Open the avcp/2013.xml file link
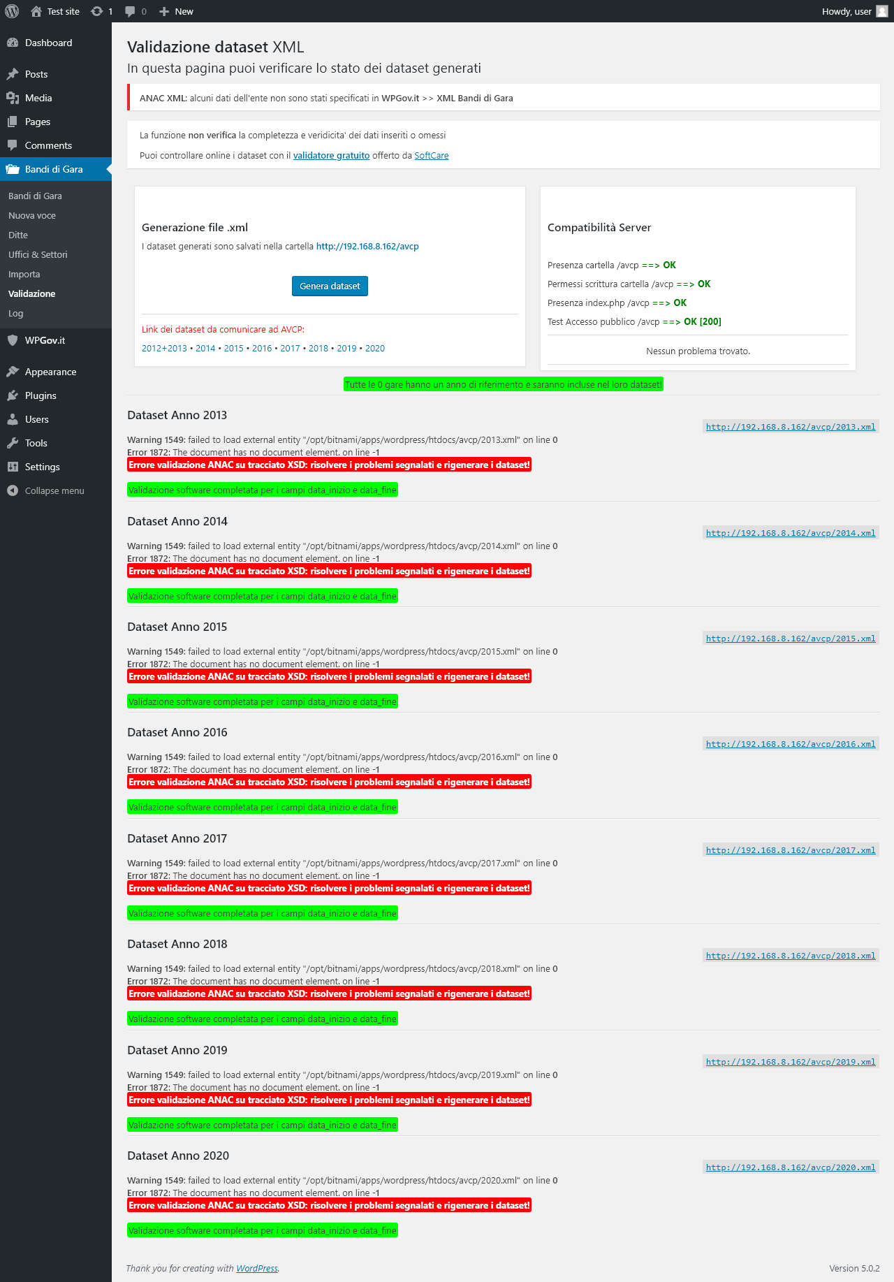 791,427
